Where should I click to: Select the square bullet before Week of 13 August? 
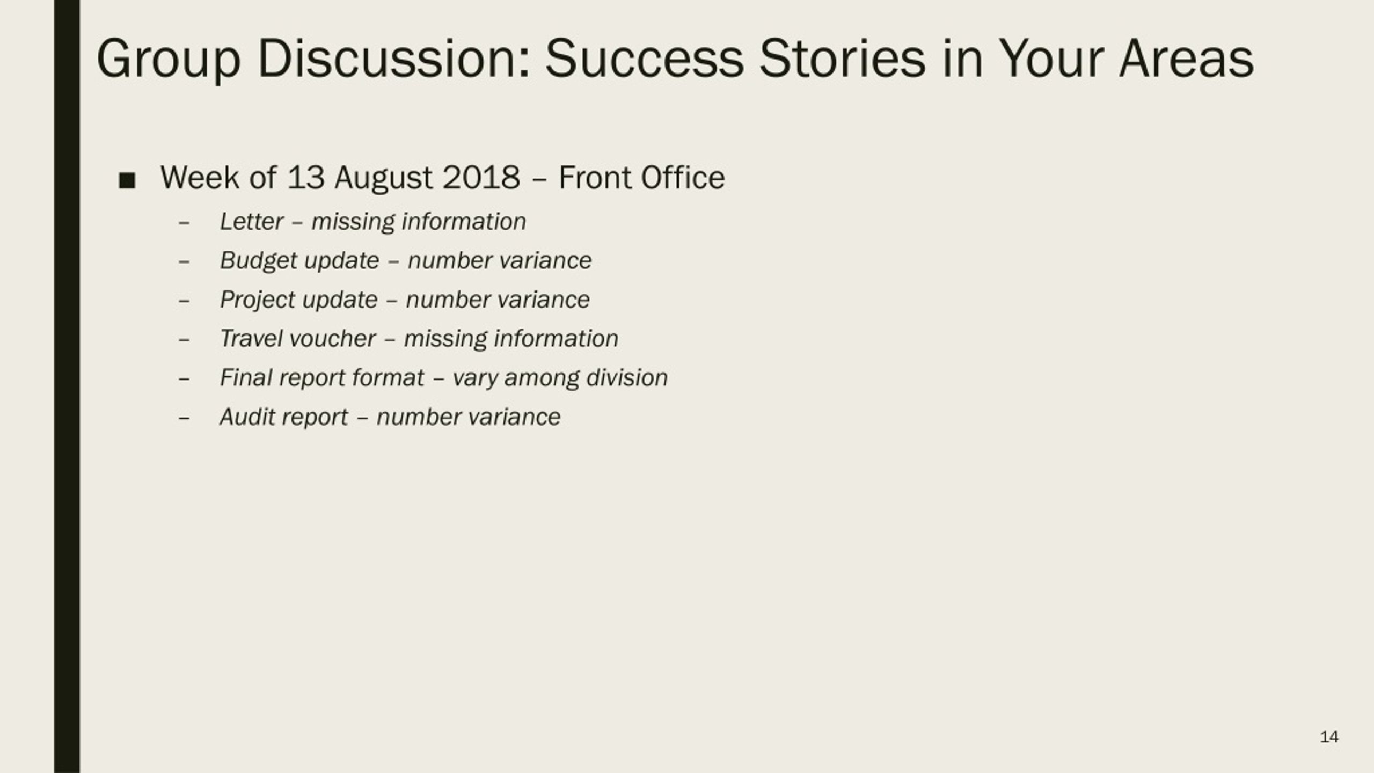[x=127, y=180]
